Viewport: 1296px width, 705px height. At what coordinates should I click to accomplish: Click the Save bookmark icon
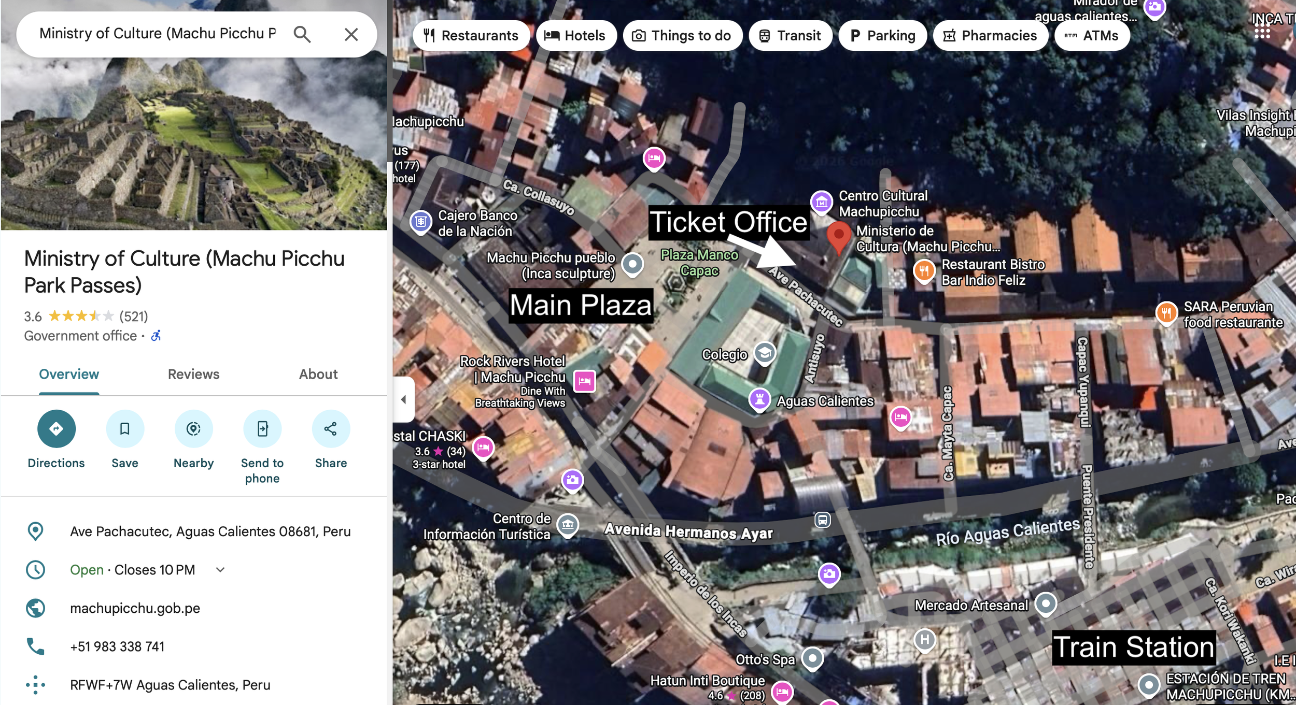125,428
